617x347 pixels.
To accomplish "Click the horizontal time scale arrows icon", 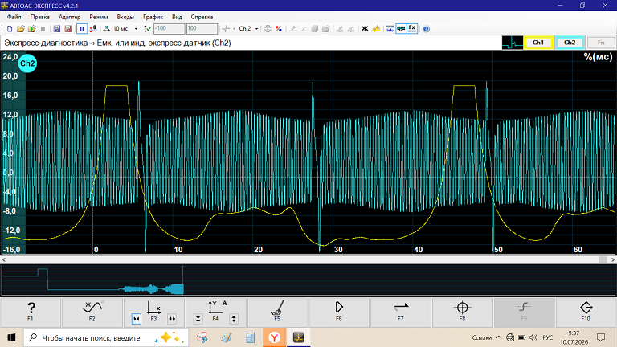I will point(106,29).
